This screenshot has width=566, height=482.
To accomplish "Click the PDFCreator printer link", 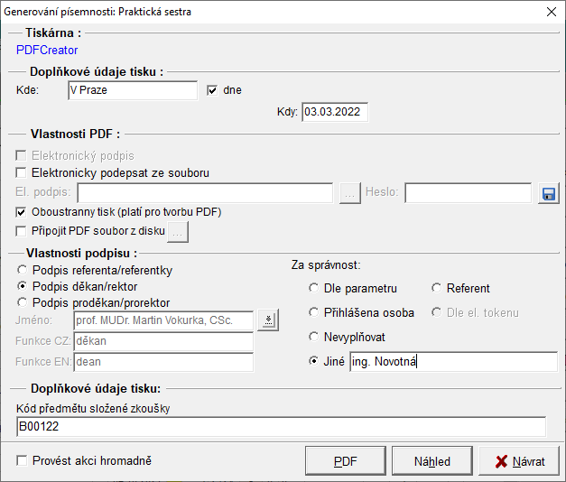I will [x=47, y=51].
